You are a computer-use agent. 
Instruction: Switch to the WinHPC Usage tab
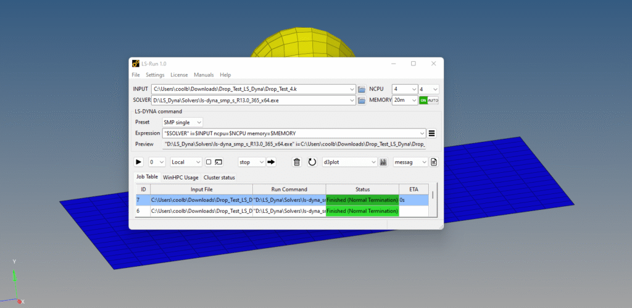[x=181, y=177]
